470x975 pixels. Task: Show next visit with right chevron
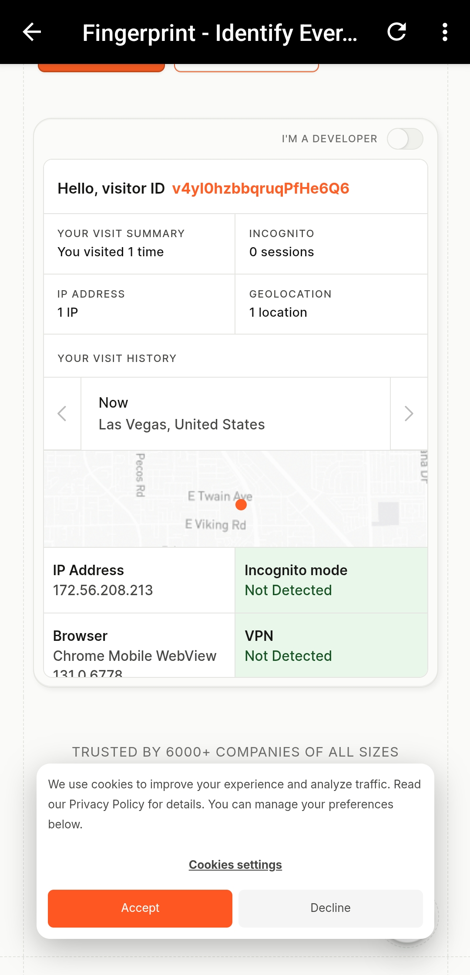[x=409, y=413]
